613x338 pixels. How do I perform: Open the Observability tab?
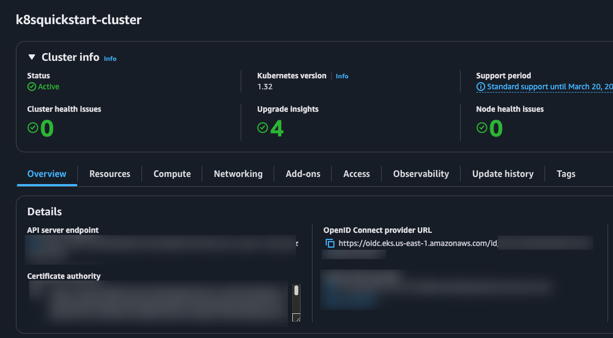[x=421, y=174]
